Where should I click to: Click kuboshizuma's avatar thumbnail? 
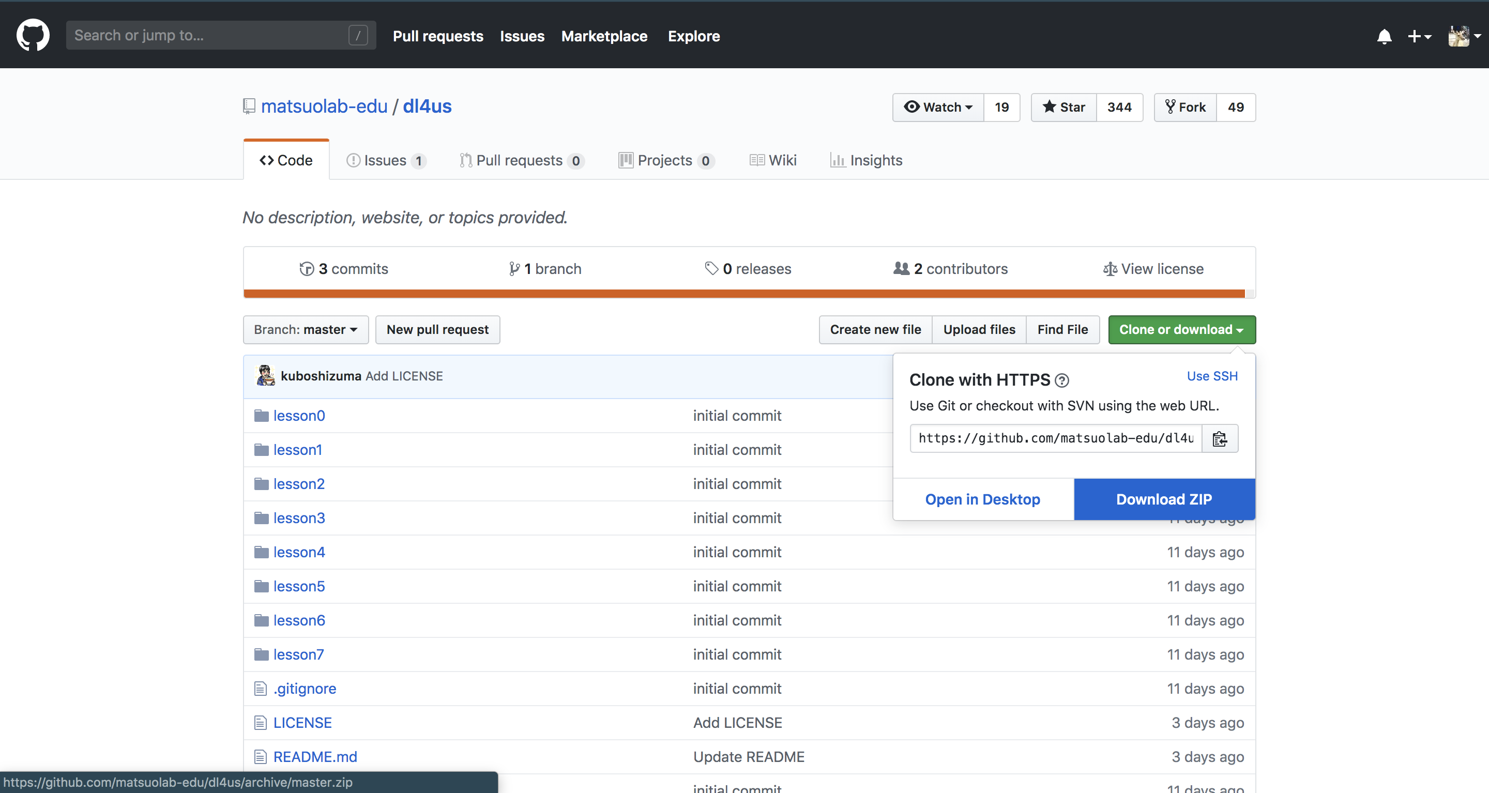coord(265,376)
